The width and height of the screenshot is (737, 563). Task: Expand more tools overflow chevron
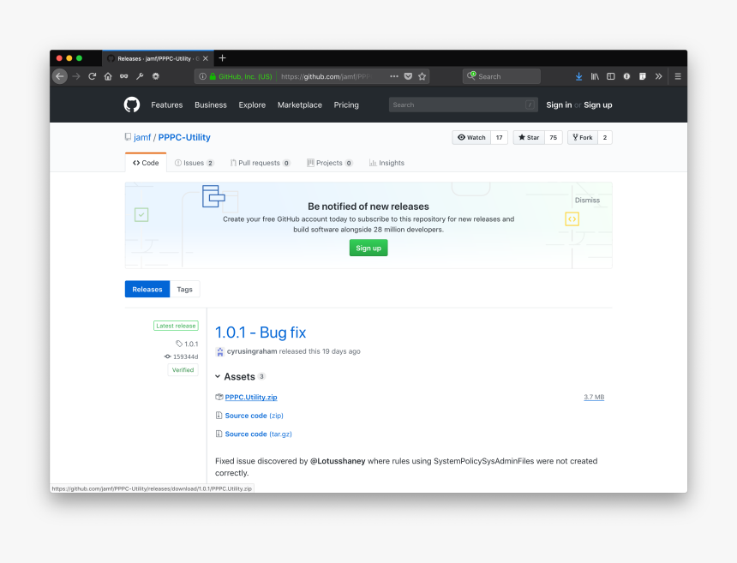pos(658,76)
